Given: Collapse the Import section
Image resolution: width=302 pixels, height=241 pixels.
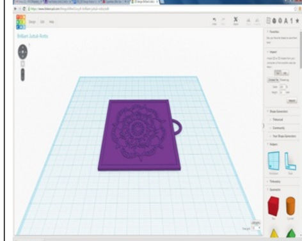Looking at the screenshot, I should click(272, 52).
